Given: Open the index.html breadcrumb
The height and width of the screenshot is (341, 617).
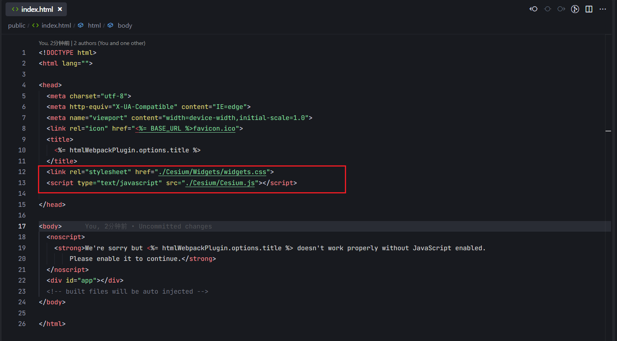Looking at the screenshot, I should tap(56, 25).
